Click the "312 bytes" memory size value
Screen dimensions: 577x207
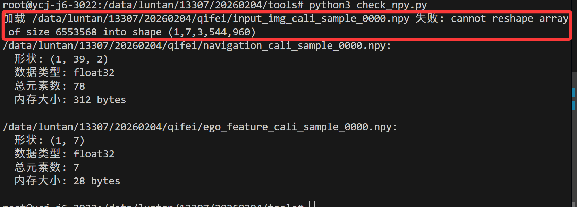coord(100,100)
